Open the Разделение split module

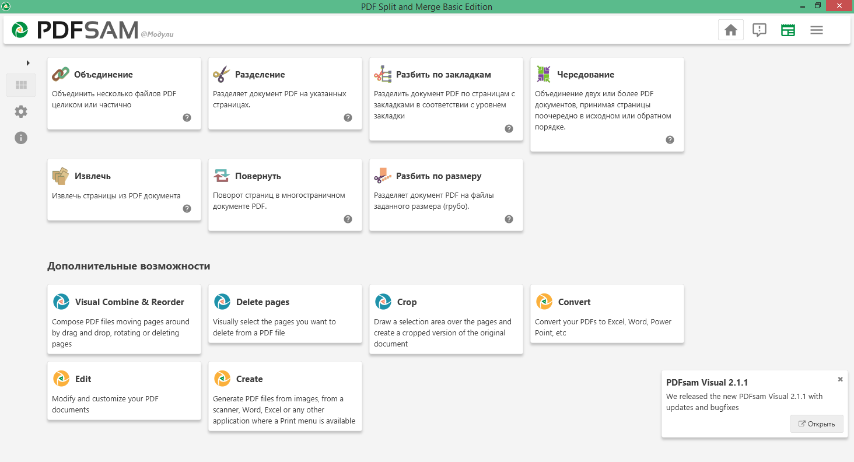[285, 93]
